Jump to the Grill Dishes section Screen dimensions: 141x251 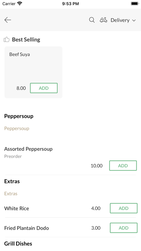point(18,243)
